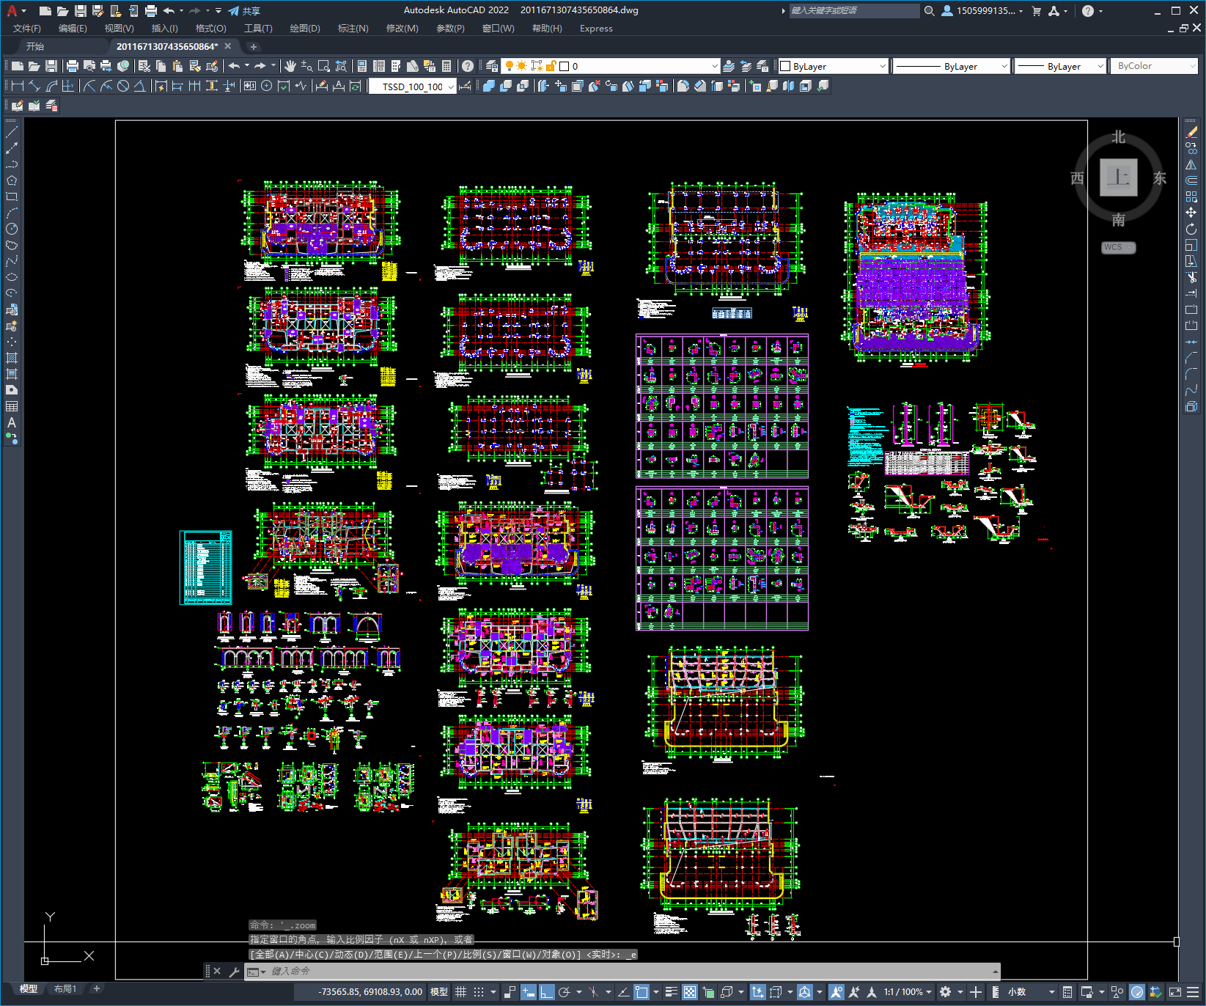
Task: Toggle Polar tracking in status bar
Action: click(564, 992)
